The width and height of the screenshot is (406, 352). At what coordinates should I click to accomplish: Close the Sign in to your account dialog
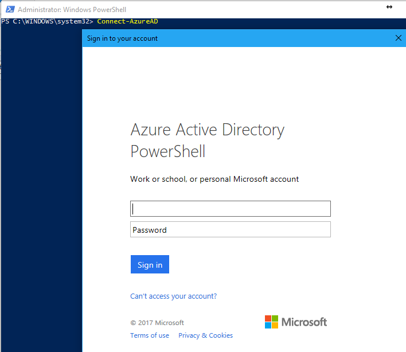[399, 38]
